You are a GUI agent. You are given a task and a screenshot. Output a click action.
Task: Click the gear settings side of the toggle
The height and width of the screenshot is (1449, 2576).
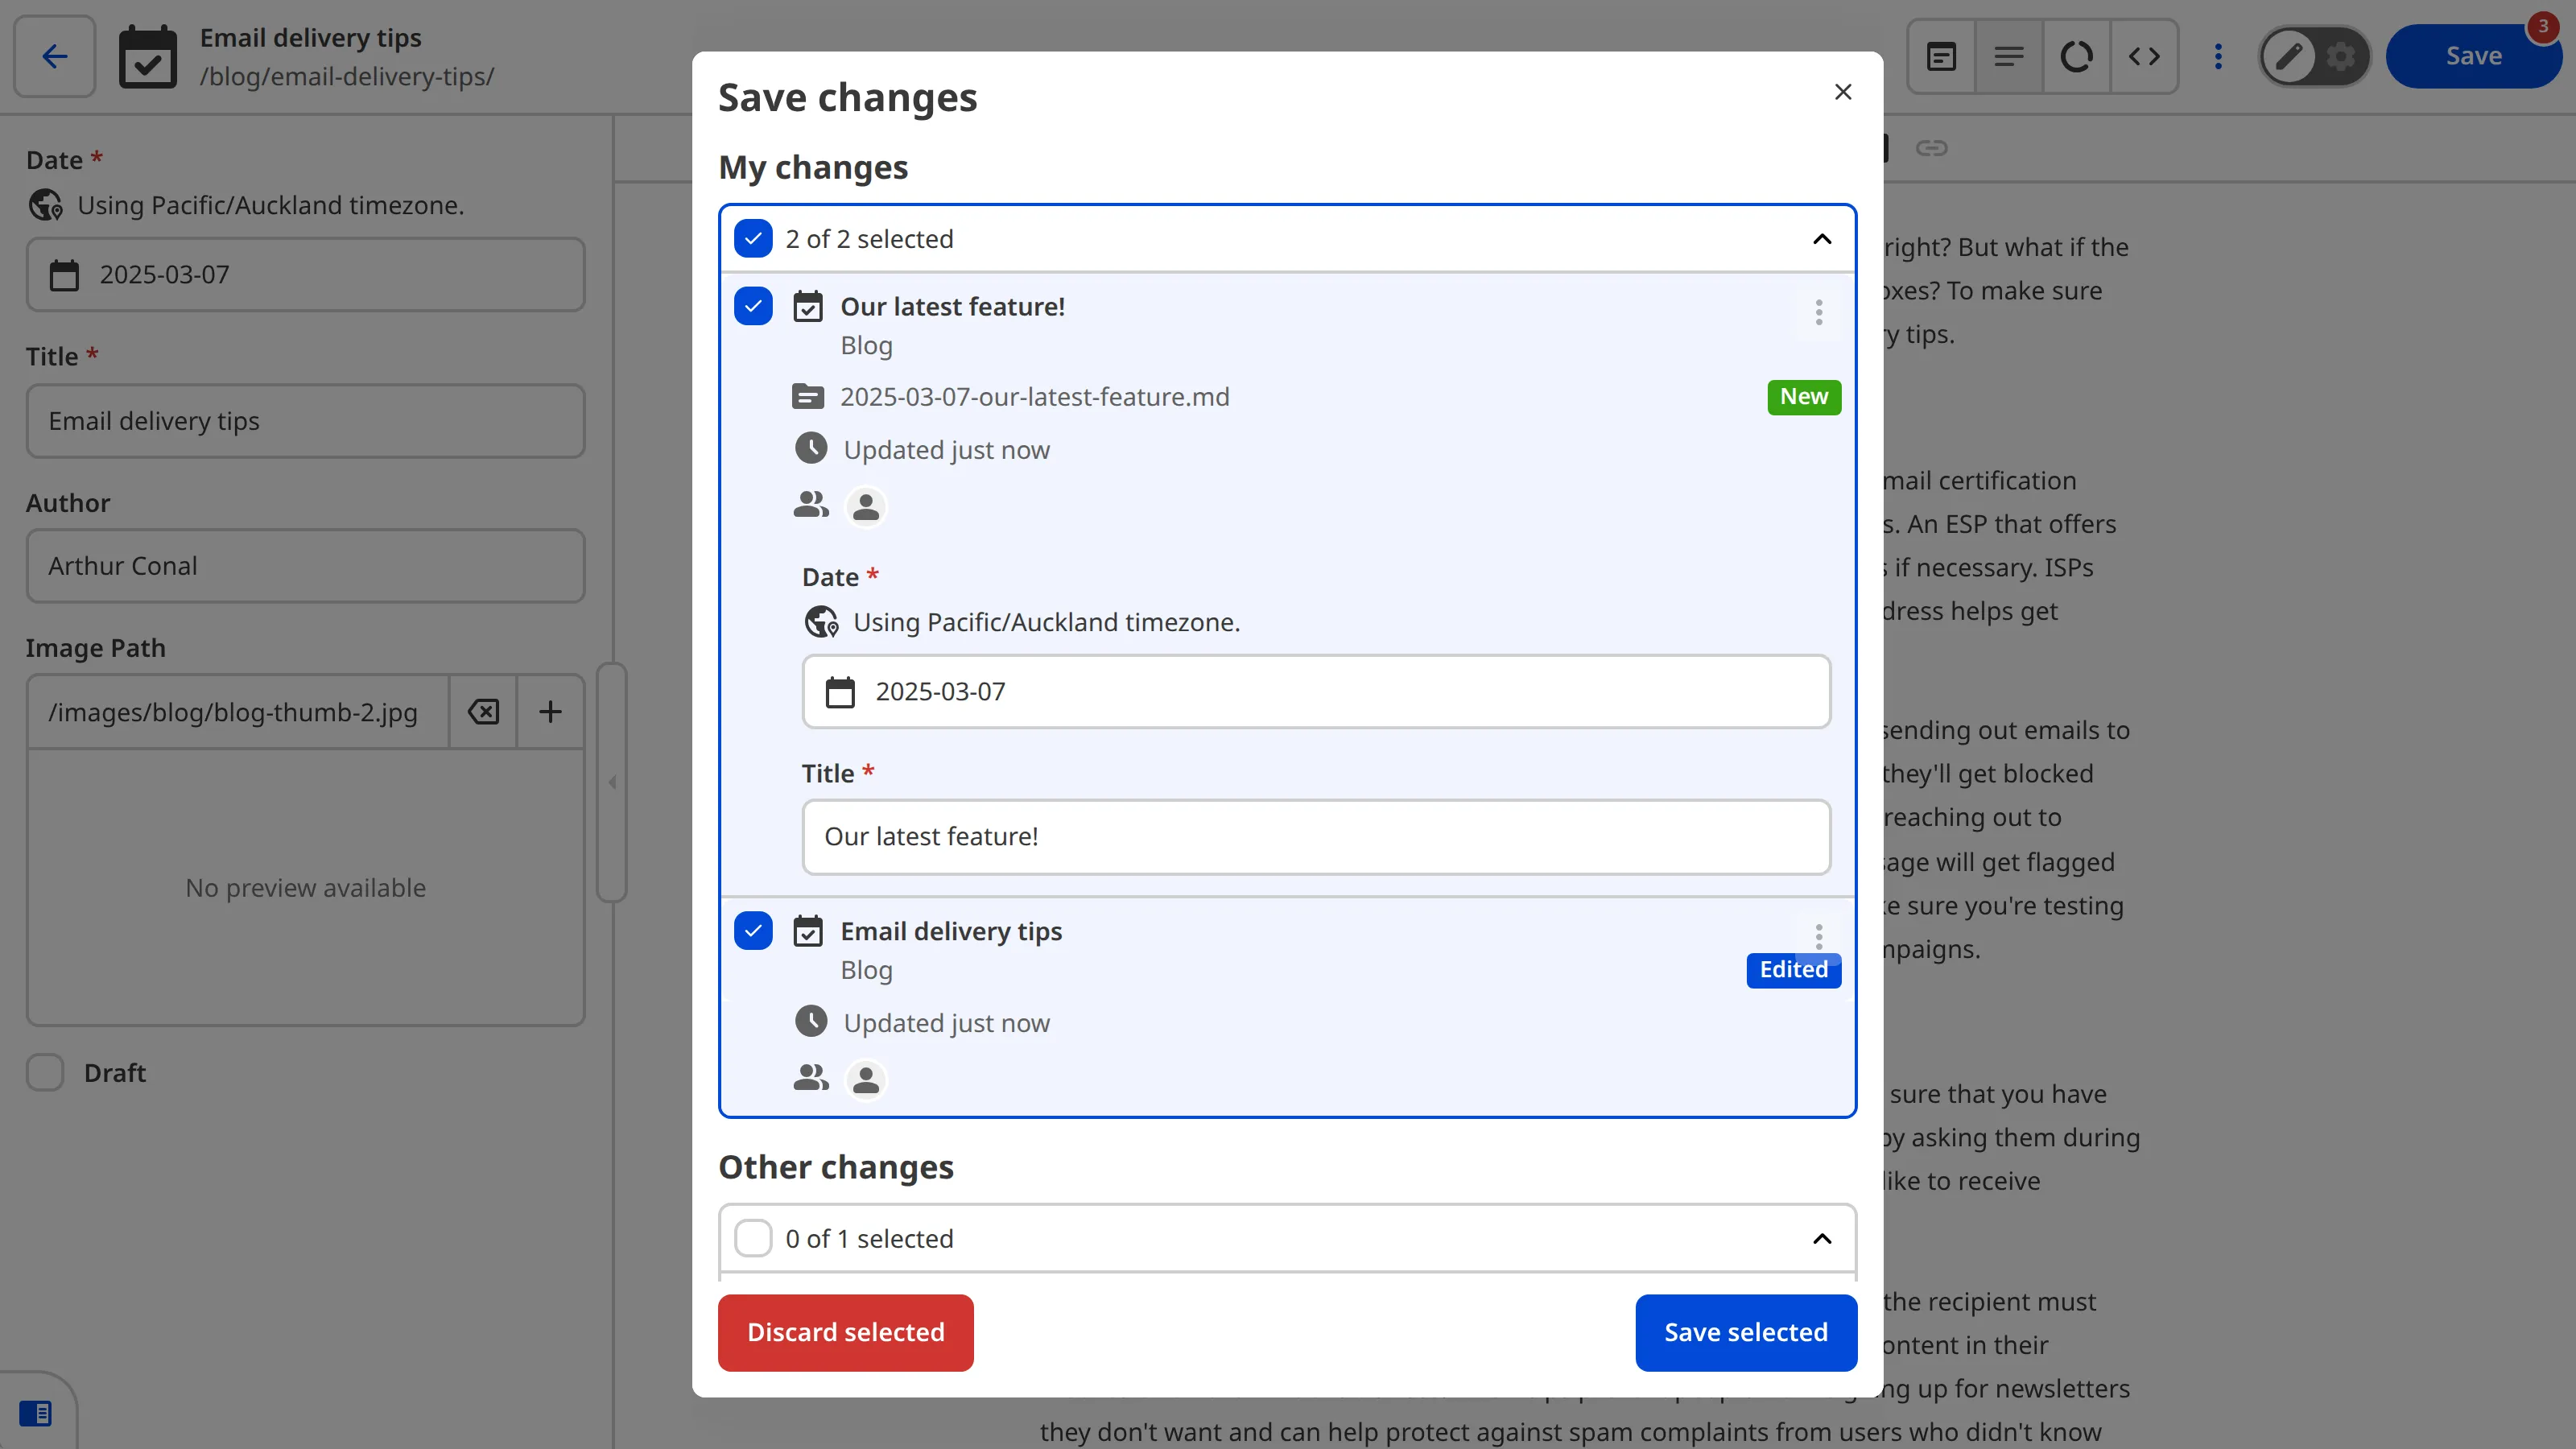point(2340,56)
